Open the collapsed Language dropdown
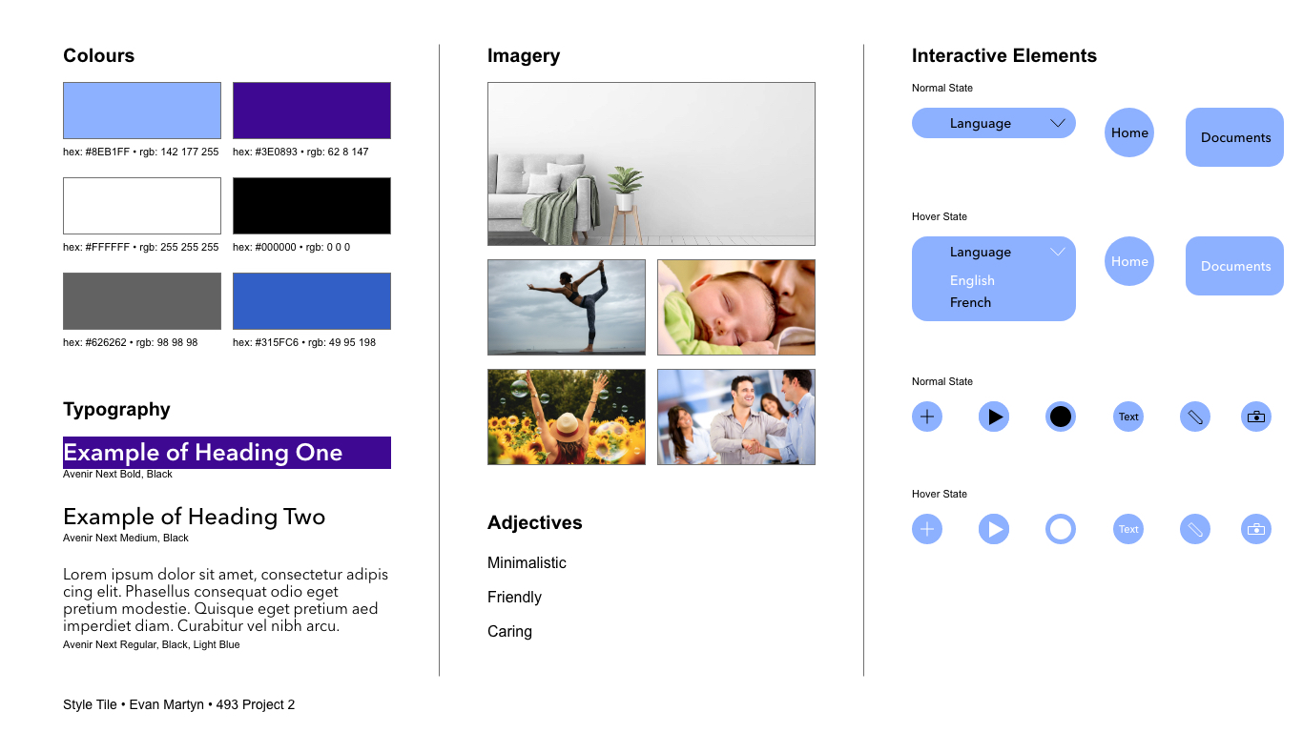The height and width of the screenshot is (732, 1303). (993, 123)
